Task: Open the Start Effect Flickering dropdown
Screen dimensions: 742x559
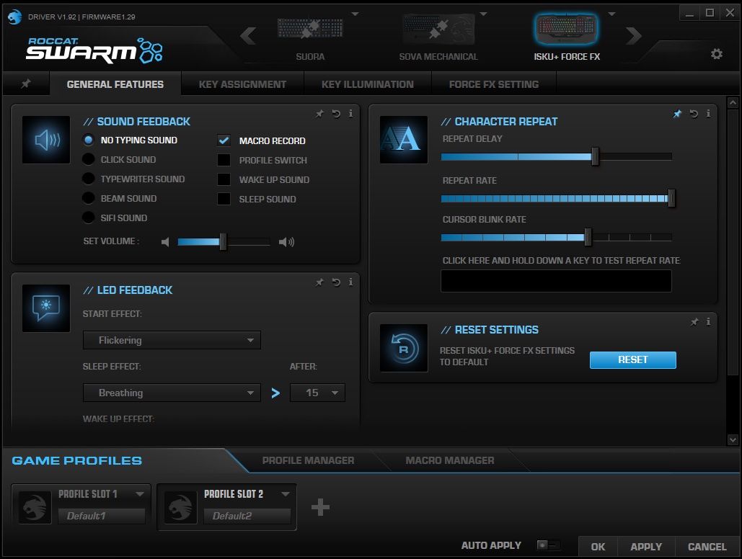Action: [x=172, y=340]
